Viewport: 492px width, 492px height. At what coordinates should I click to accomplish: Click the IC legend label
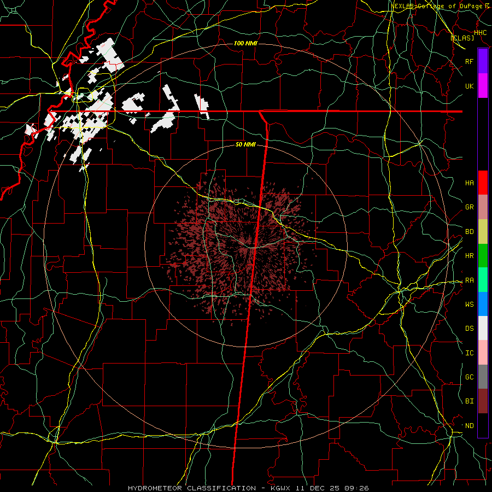point(469,353)
